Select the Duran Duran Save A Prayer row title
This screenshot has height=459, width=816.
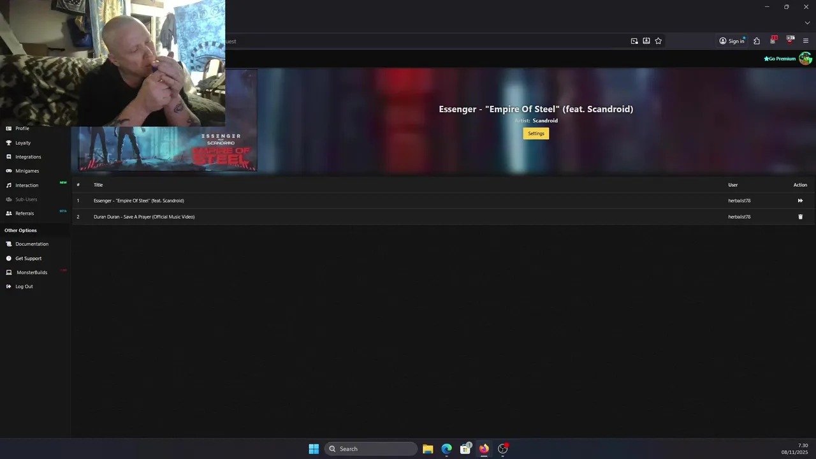pos(144,217)
